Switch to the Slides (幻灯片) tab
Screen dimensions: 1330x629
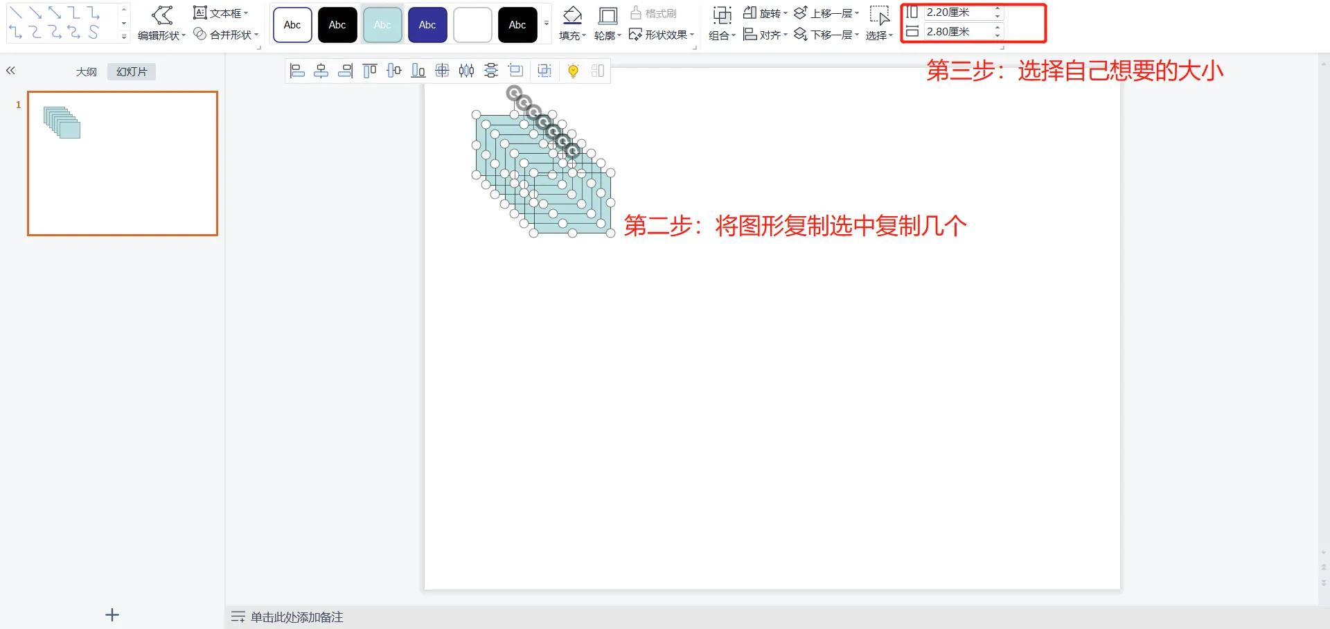tap(132, 71)
